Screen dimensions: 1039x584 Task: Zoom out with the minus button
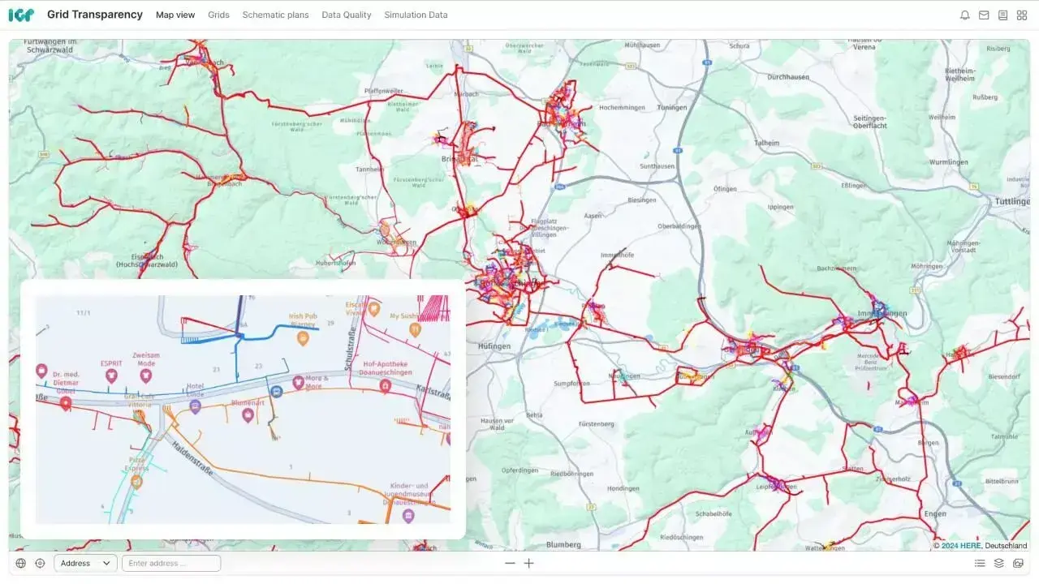click(x=510, y=563)
